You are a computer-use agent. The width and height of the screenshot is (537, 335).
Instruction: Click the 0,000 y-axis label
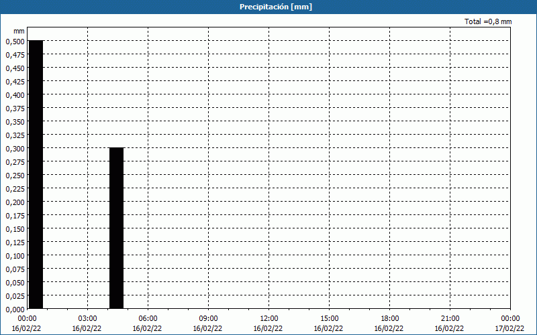pyautogui.click(x=15, y=310)
